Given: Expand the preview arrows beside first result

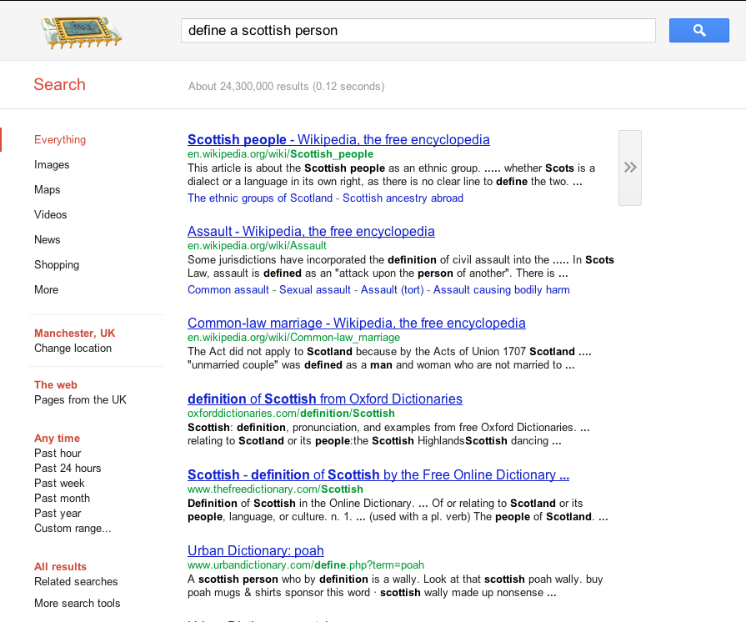Looking at the screenshot, I should (x=630, y=168).
